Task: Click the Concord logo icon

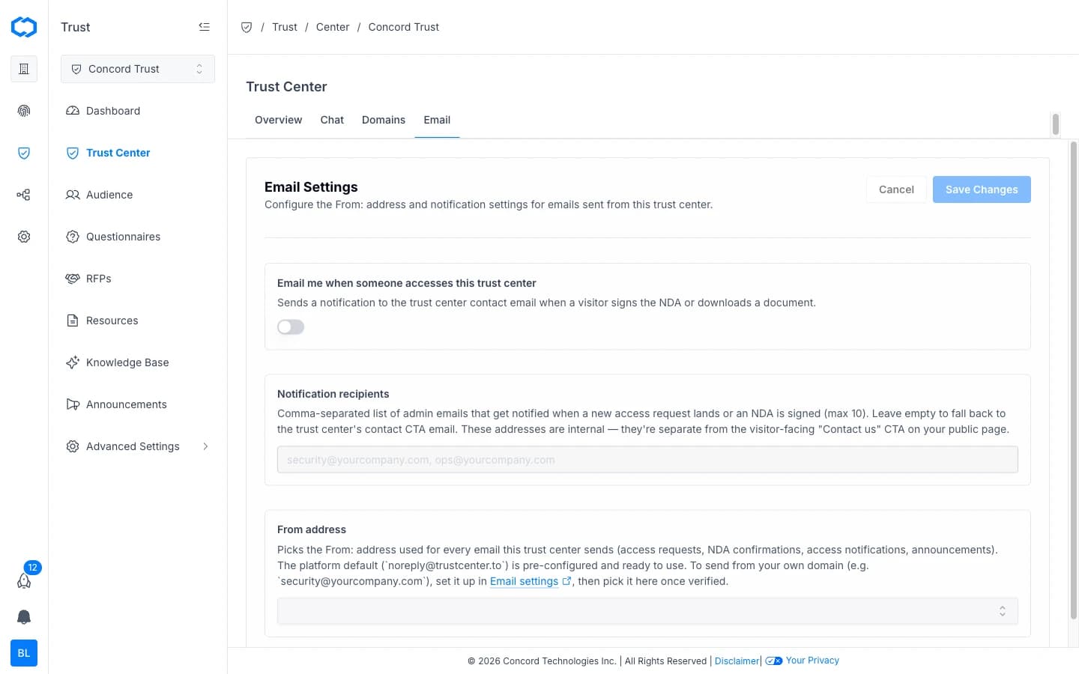Action: [x=24, y=27]
